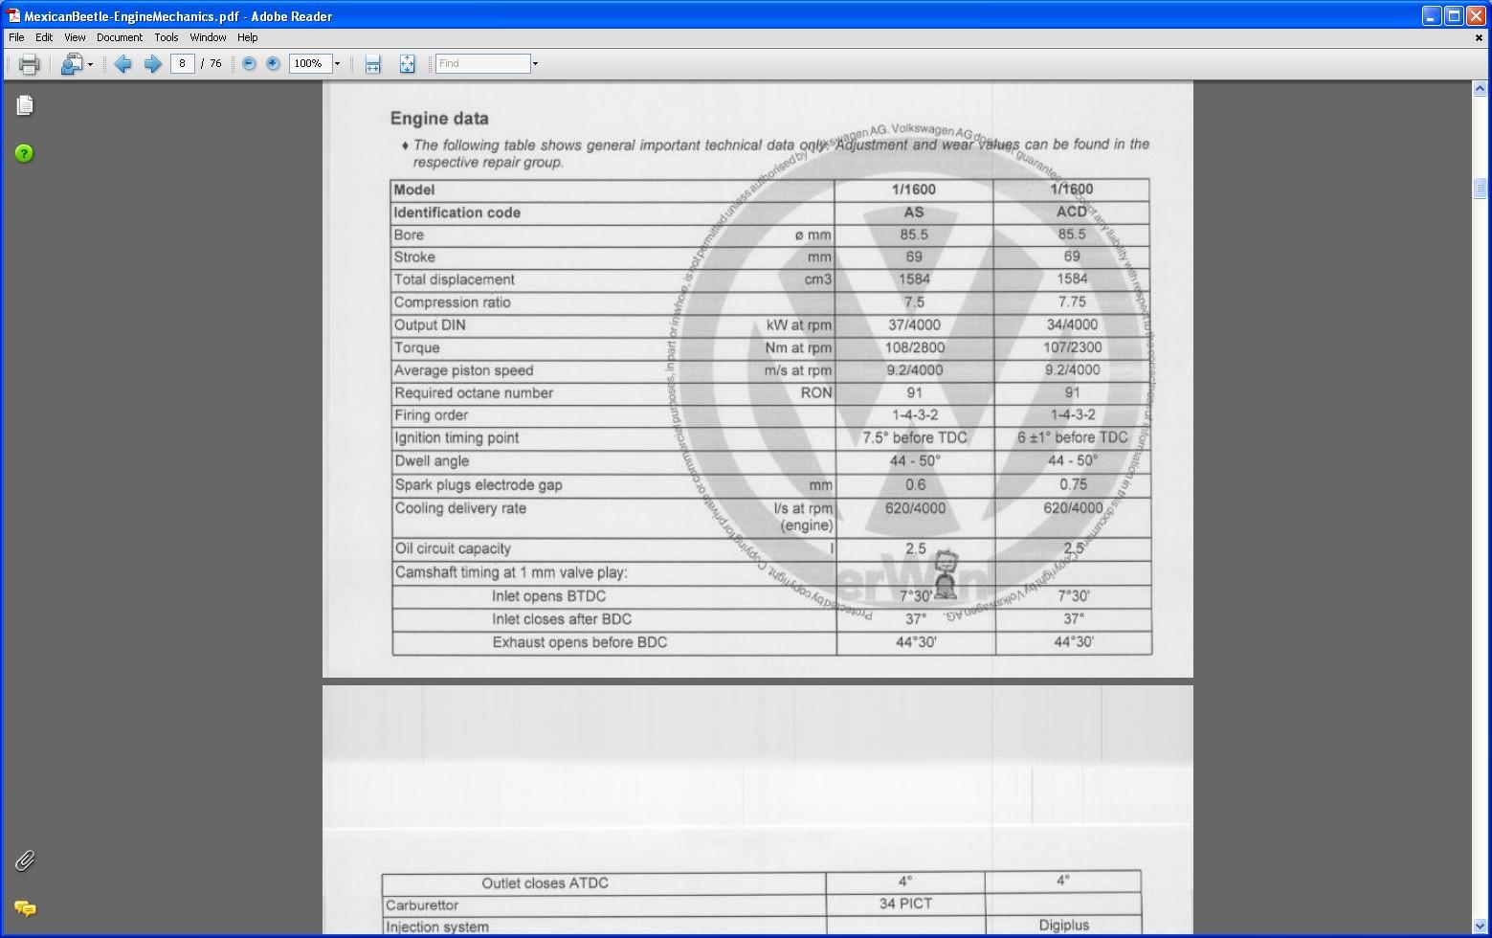
Task: Open the Document menu
Action: [120, 37]
